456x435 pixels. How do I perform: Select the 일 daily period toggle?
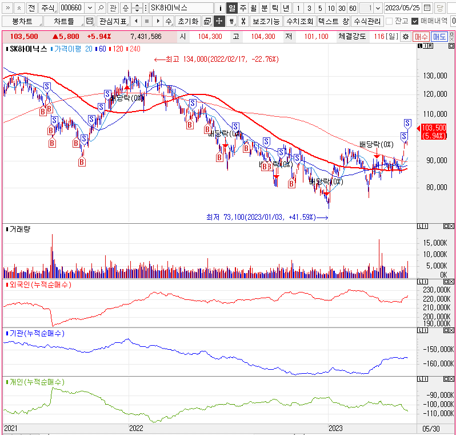[232, 8]
